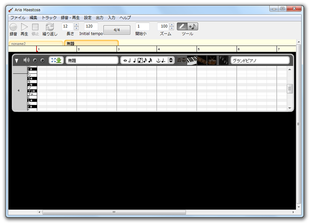Click the track's vertical scrollbar thumb
Image resolution: width=310 pixels, height=224 pixels.
290,88
